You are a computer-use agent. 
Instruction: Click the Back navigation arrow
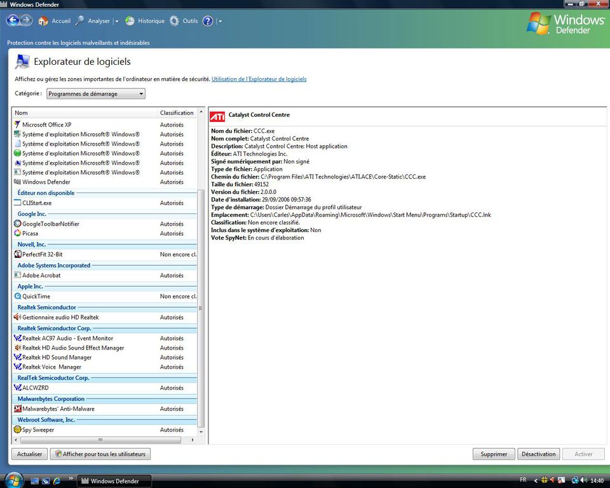[12, 21]
